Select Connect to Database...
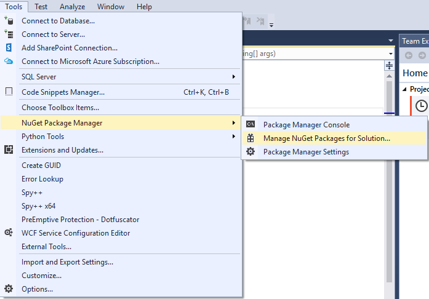Image resolution: width=429 pixels, height=299 pixels. coord(121,21)
